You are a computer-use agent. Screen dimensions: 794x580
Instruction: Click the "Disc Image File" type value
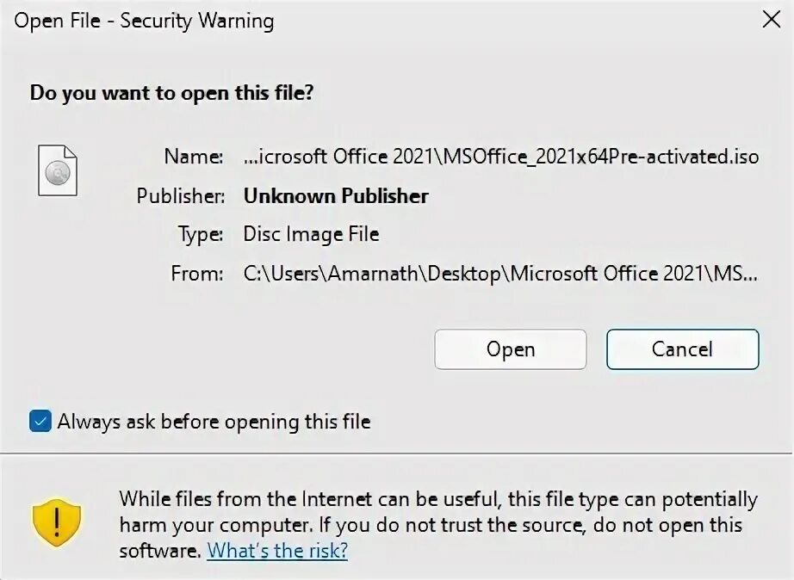311,234
